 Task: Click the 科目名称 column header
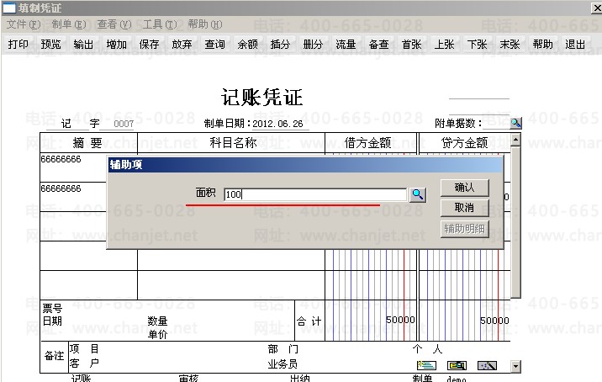point(233,143)
